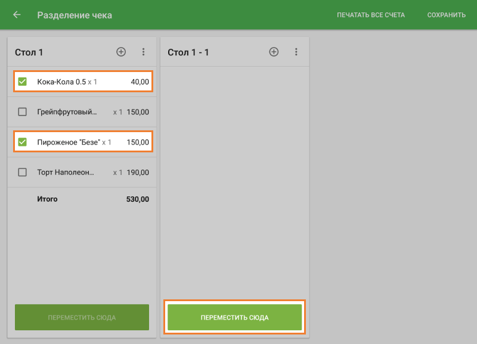The width and height of the screenshot is (477, 344).
Task: Select the Кока-Кола 0.5 item name
Action: tap(61, 82)
